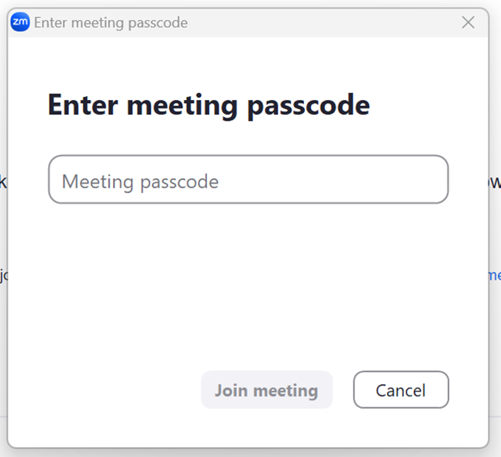The height and width of the screenshot is (457, 501).
Task: Cancel the passcode prompt
Action: (x=400, y=390)
